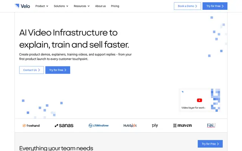The height and width of the screenshot is (151, 242).
Task: Open the Resources dropdown menu
Action: pyautogui.click(x=82, y=6)
